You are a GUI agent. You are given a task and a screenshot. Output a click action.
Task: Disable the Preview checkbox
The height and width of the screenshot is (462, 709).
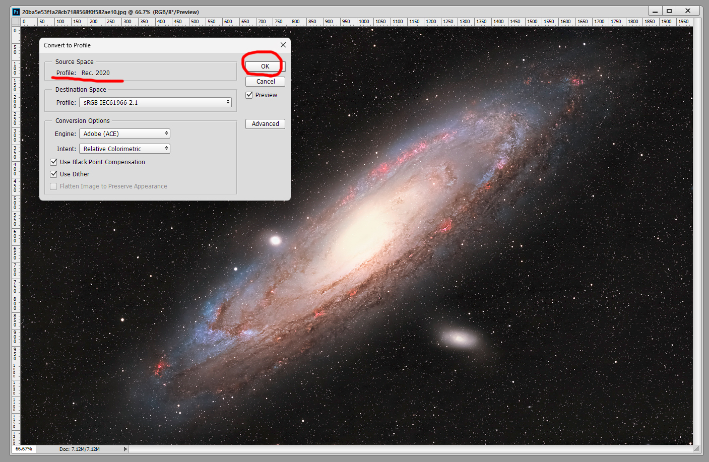[249, 95]
